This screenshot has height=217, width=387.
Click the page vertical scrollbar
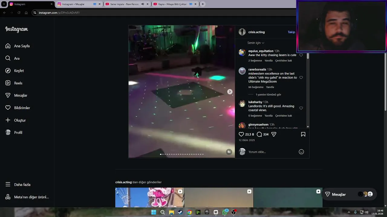click(385, 81)
